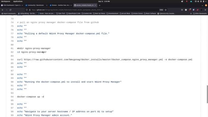The width and height of the screenshot is (208, 117).
Task: Open the blue square extension icon
Action: pyautogui.click(x=194, y=10)
